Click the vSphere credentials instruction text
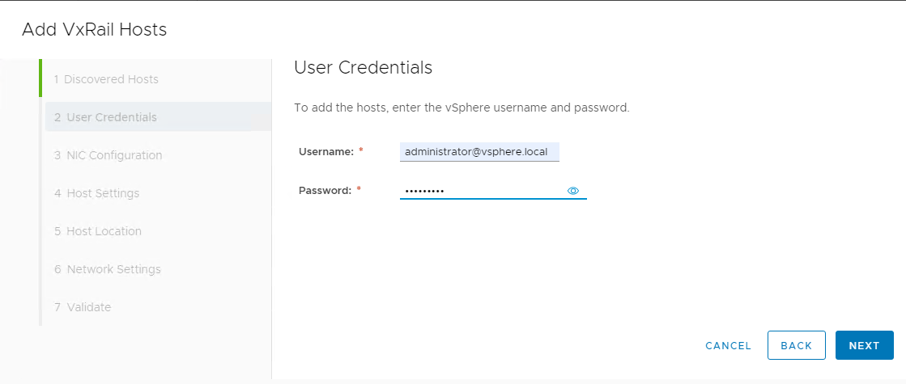The image size is (906, 384). 461,108
